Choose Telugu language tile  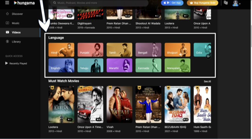click(90, 65)
